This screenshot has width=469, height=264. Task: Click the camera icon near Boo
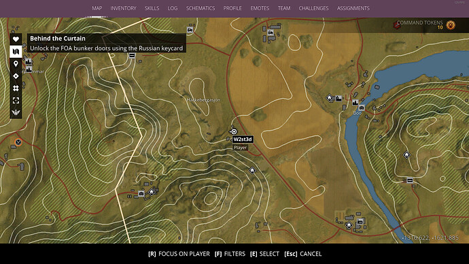tap(362, 108)
